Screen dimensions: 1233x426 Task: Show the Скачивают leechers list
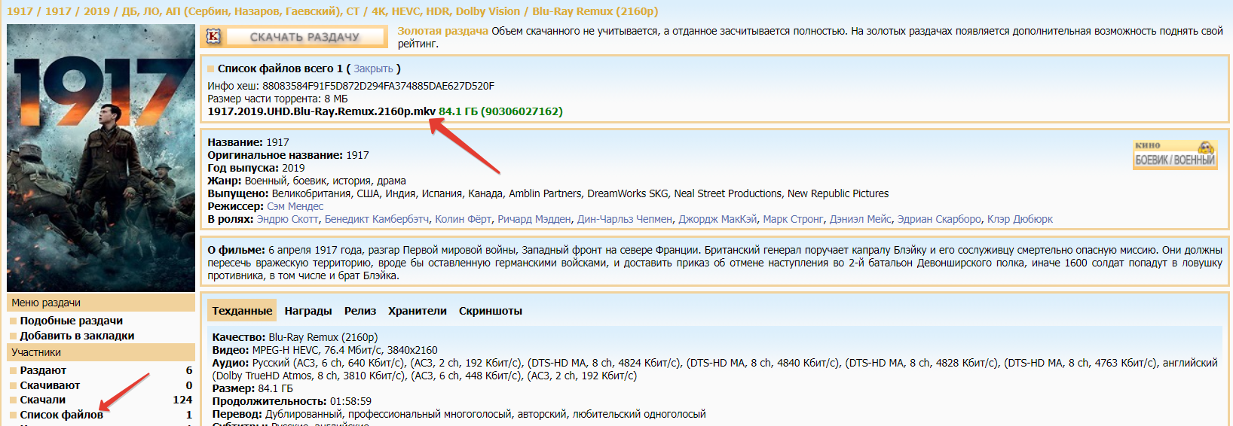[50, 385]
